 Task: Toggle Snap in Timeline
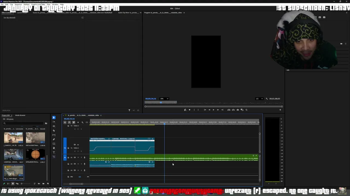[69, 122]
